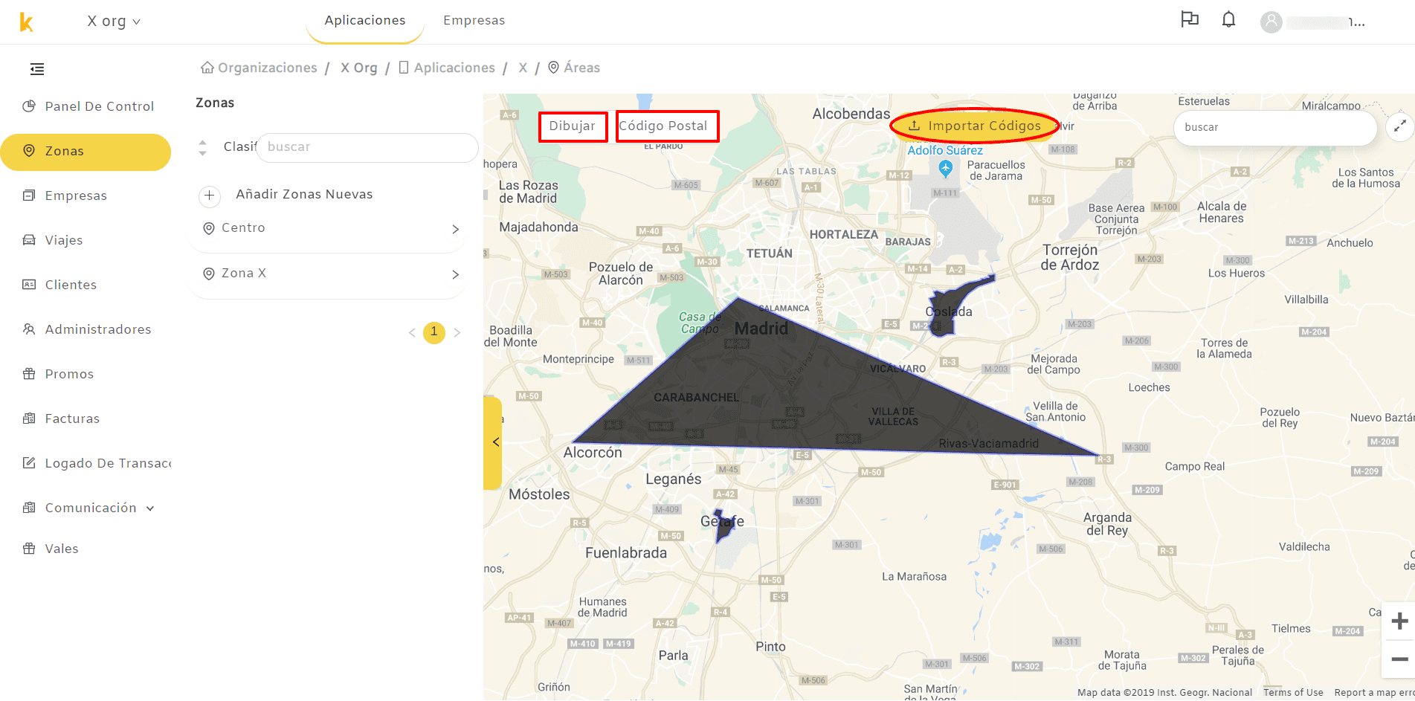Click the Áreas breadcrumb
The image size is (1415, 701).
click(x=574, y=68)
